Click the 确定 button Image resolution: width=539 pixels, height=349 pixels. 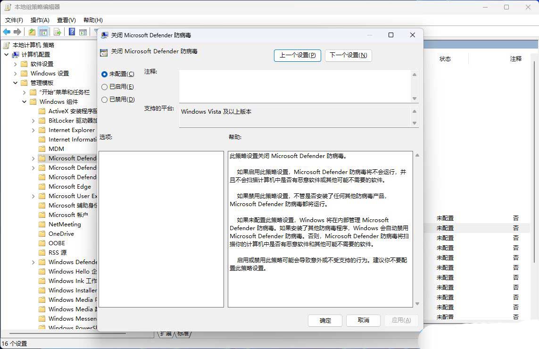point(325,320)
